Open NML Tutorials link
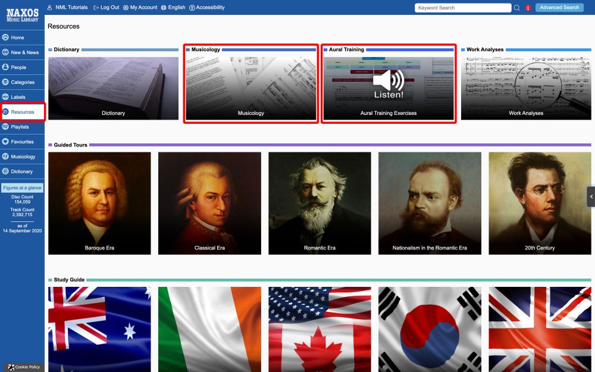Viewport: 595px width, 372px height. [71, 8]
